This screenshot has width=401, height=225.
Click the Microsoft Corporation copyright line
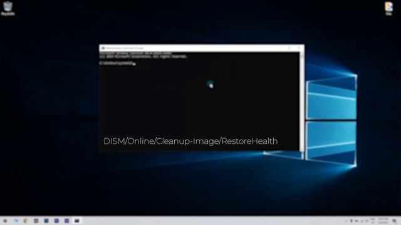143,57
